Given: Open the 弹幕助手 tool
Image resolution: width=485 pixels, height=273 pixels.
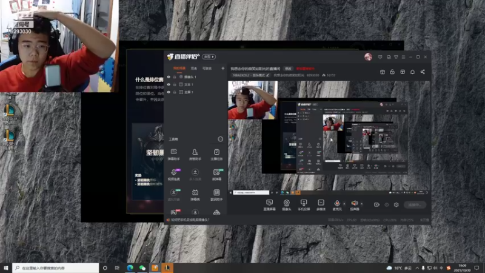Looking at the screenshot, I should (174, 154).
